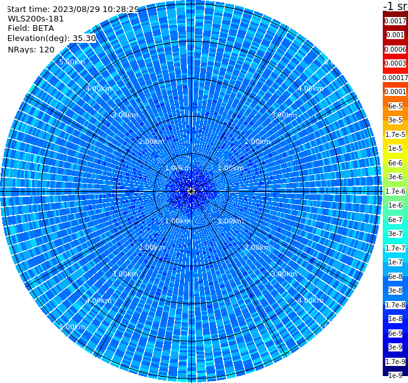Select the WLS200s-181 instrument label

coord(36,19)
